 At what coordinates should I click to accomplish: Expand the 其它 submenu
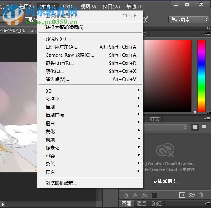(x=90, y=172)
